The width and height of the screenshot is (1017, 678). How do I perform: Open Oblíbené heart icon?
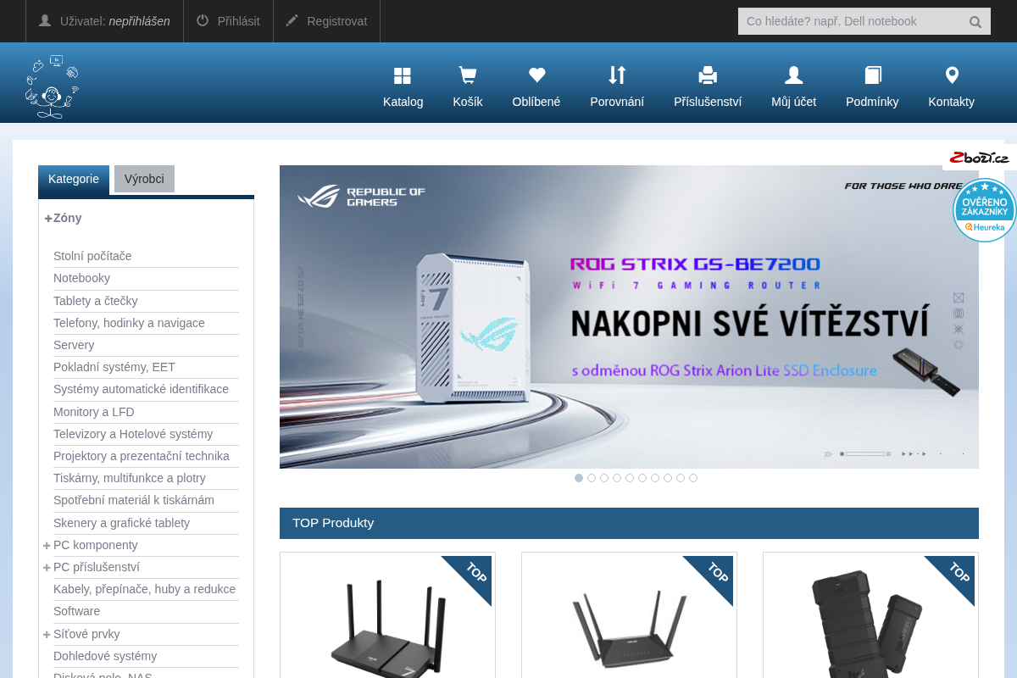click(536, 75)
